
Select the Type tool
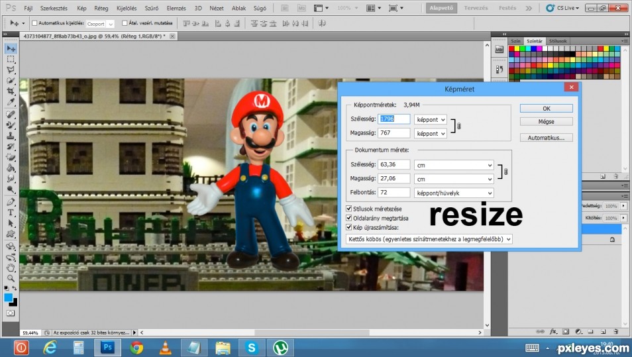11,213
